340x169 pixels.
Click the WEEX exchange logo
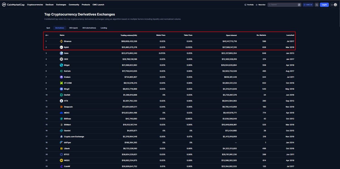(61, 161)
